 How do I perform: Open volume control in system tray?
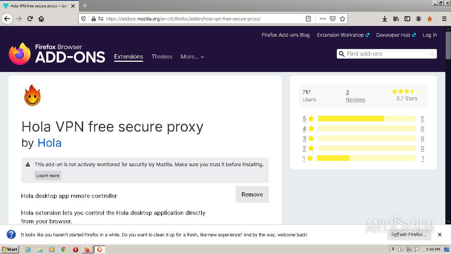pyautogui.click(x=401, y=249)
